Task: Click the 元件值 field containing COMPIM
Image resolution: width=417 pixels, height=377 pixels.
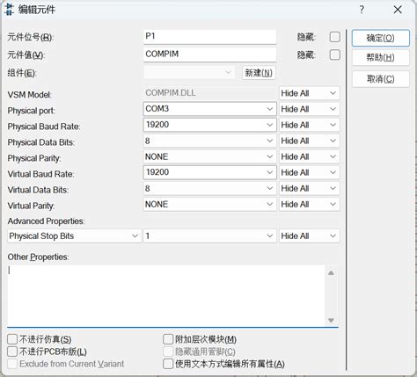Action: pyautogui.click(x=209, y=54)
